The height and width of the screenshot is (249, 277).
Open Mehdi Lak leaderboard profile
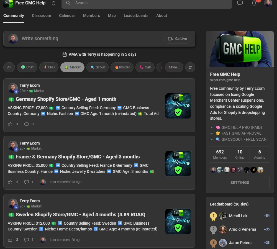tap(238, 216)
